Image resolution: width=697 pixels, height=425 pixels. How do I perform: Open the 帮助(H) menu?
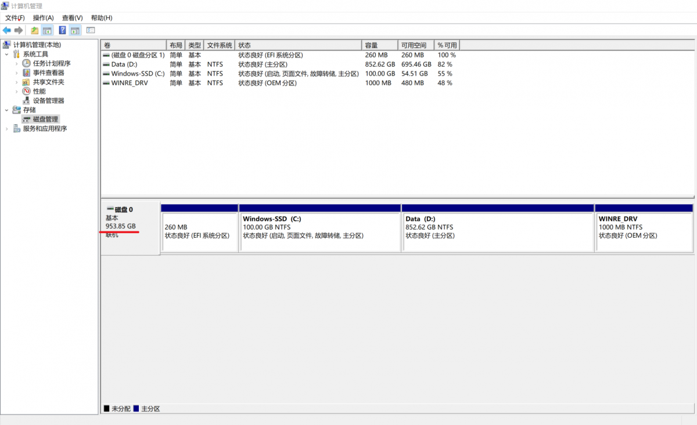[102, 18]
